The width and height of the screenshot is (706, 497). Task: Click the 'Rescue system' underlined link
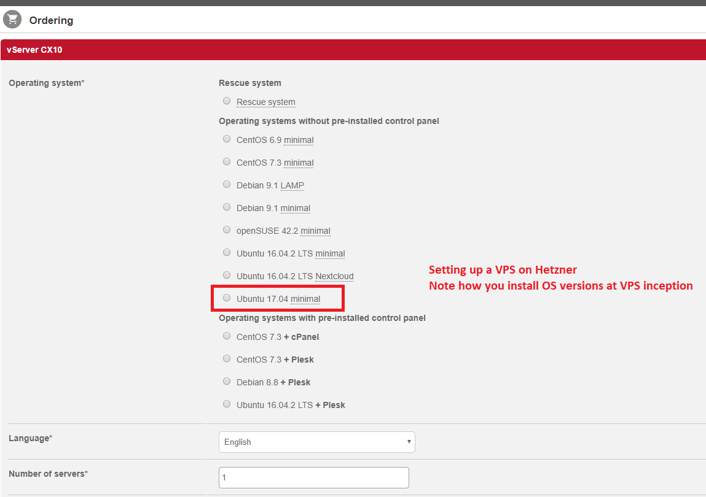click(266, 102)
